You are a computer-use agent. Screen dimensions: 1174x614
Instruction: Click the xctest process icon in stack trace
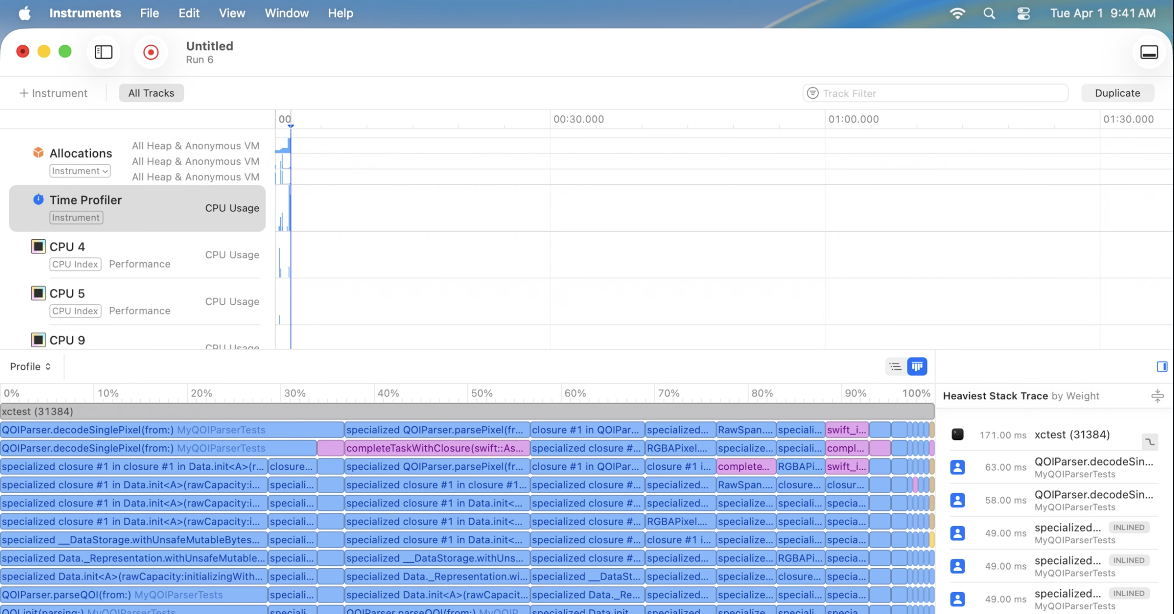(x=958, y=435)
